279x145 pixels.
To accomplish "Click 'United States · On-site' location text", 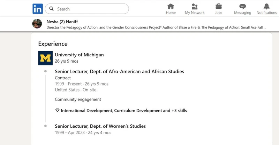I will click(75, 90).
